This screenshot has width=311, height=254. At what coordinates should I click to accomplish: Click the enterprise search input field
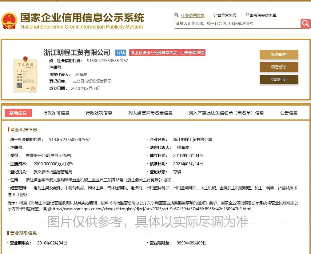pos(237,24)
